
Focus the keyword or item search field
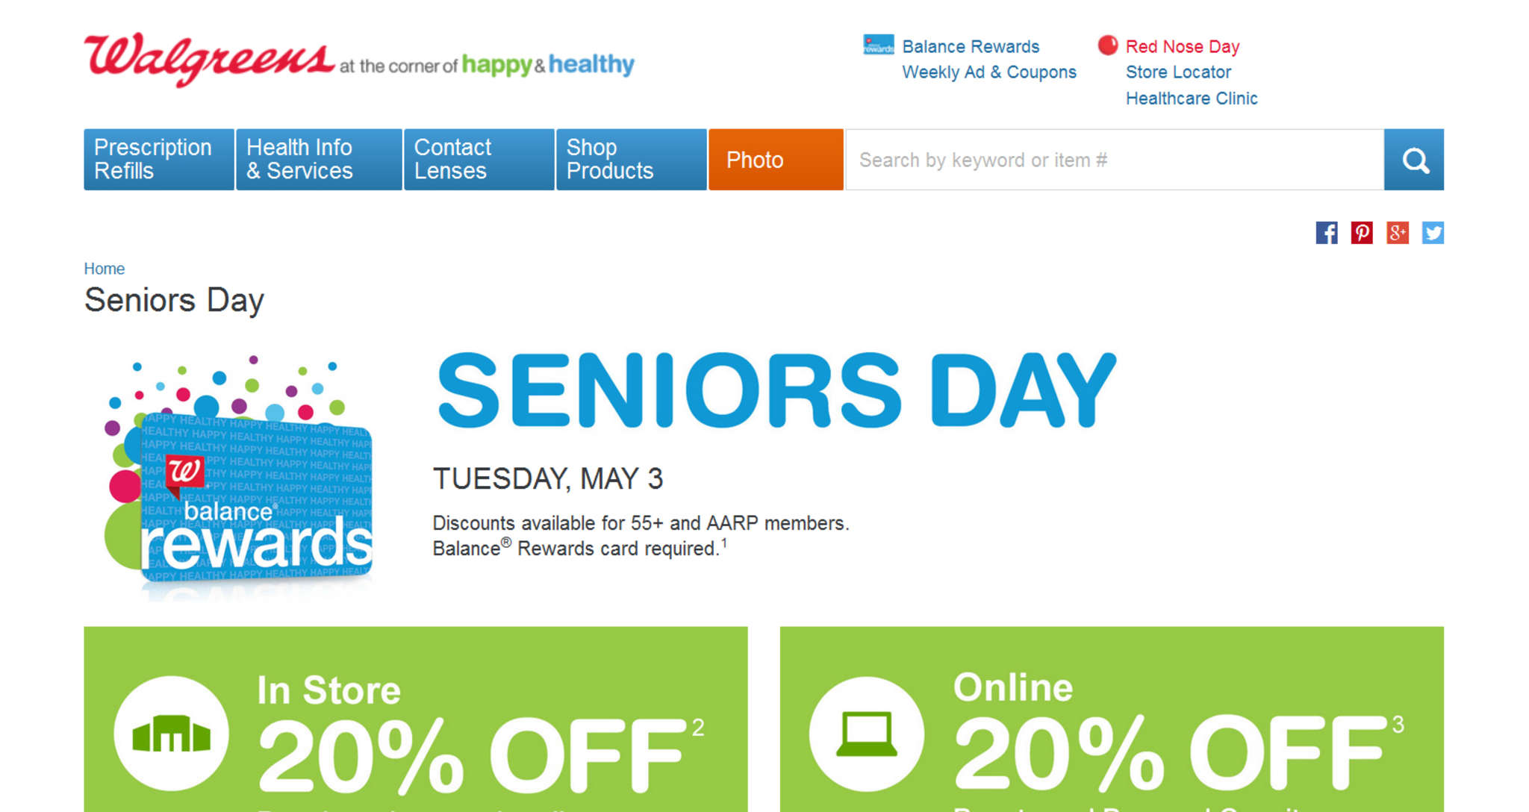click(1114, 160)
